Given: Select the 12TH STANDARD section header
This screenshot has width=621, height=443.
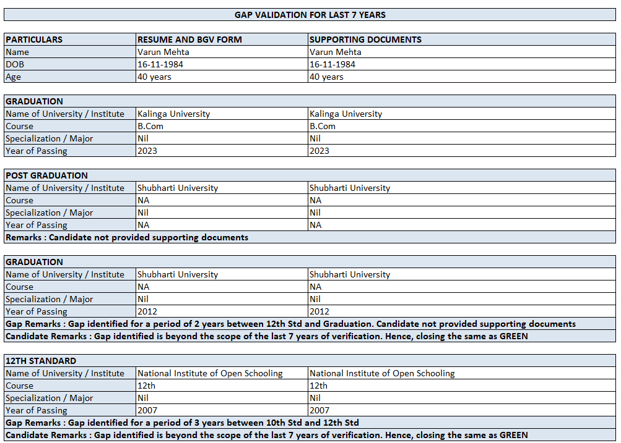Looking at the screenshot, I should (310, 361).
